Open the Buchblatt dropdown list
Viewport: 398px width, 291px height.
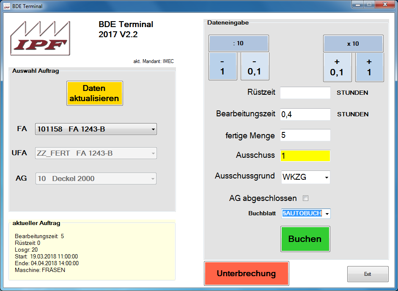[326, 214]
